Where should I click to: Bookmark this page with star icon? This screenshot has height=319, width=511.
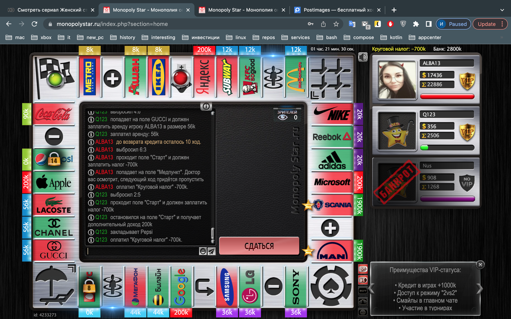[x=336, y=24]
